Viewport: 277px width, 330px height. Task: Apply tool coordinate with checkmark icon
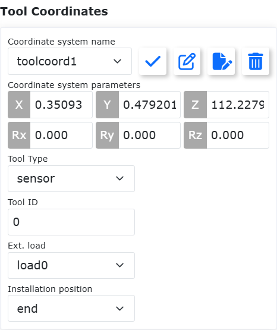coord(153,61)
